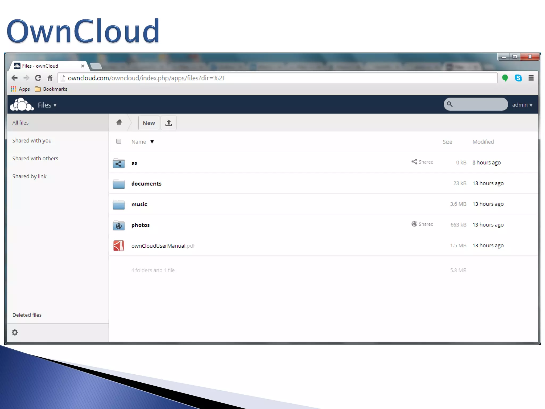Open the admin user dropdown
The image size is (545, 409).
522,105
